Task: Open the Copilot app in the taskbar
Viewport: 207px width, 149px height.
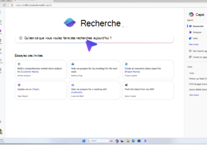Action: pyautogui.click(x=117, y=141)
